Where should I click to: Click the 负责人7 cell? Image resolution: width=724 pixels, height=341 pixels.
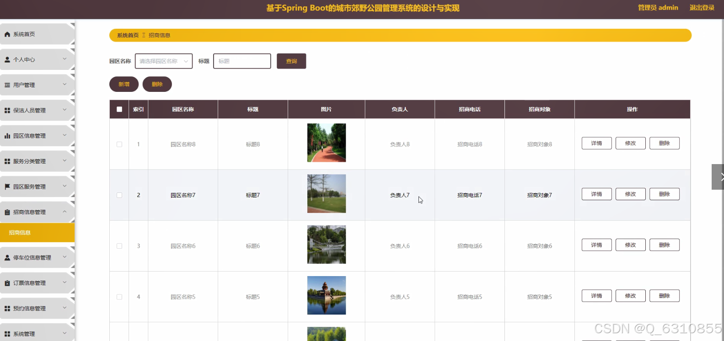coord(400,195)
